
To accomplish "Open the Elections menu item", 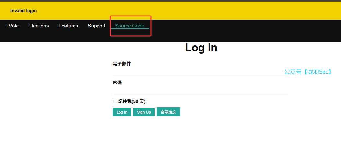I will click(x=39, y=26).
